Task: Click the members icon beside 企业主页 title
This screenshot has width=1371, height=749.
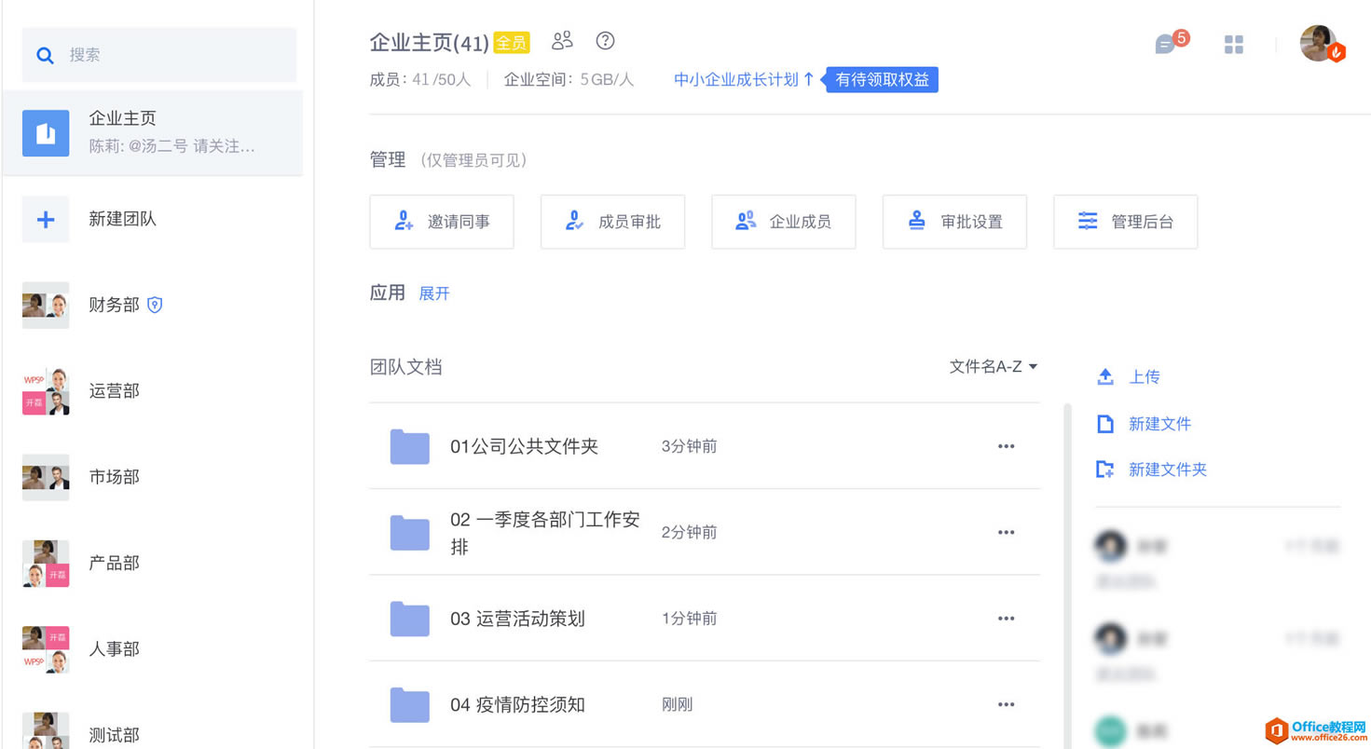Action: 562,41
